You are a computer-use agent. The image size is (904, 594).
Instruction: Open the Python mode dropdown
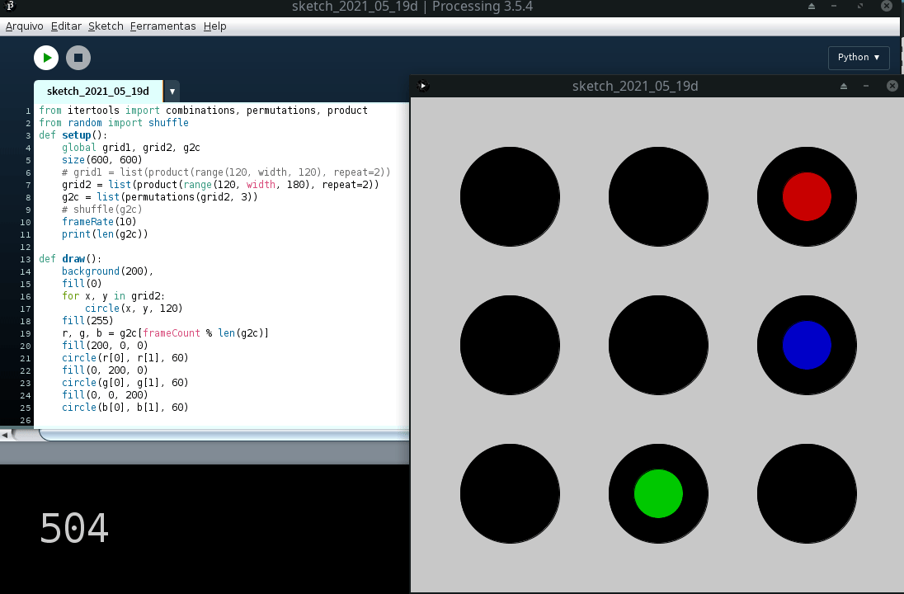point(859,57)
